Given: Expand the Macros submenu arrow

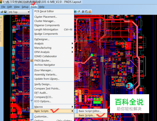Looking at the screenshot, I should pyautogui.click(x=72, y=107).
